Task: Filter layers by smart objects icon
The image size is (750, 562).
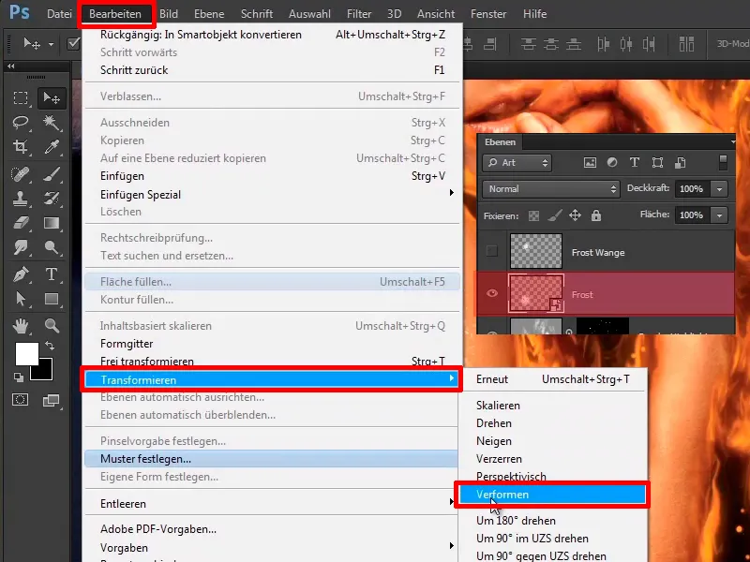Action: 681,162
